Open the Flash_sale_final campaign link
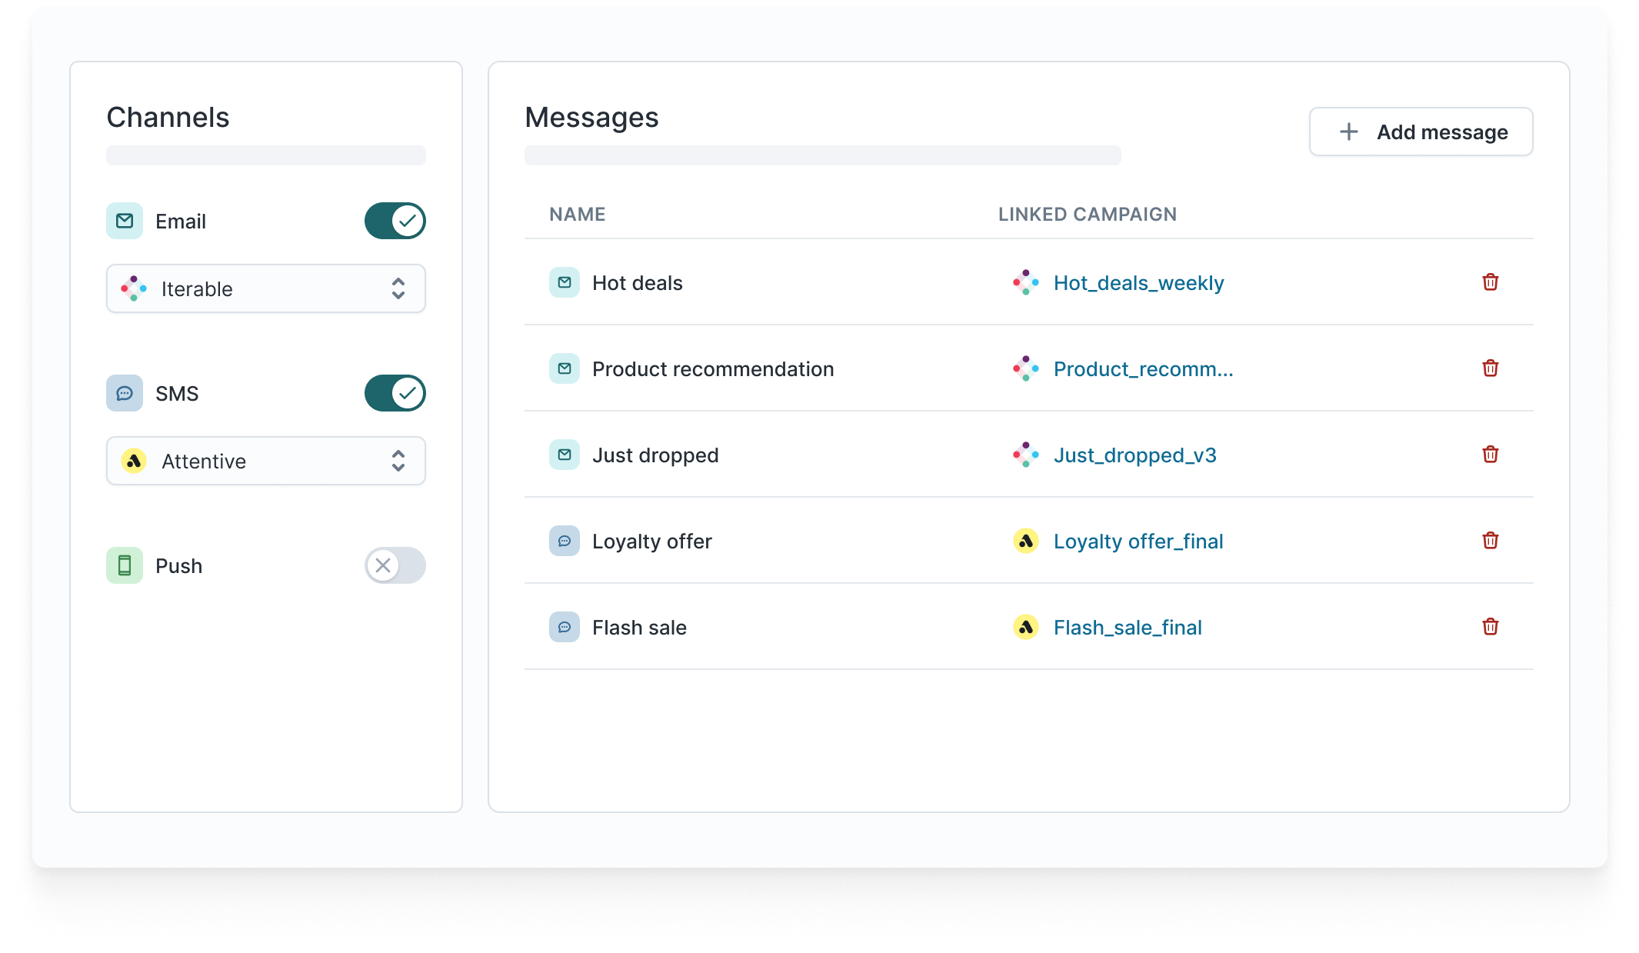 [x=1128, y=628]
